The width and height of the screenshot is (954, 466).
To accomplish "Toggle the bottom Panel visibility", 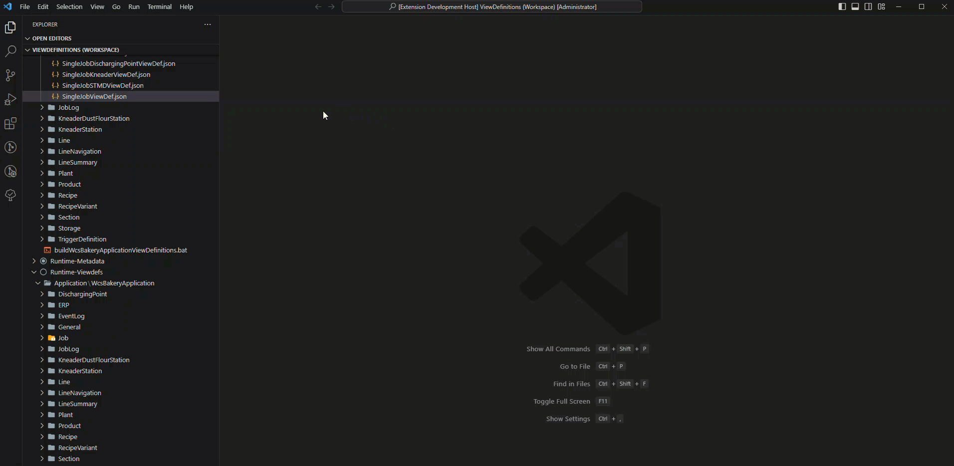I will point(855,6).
